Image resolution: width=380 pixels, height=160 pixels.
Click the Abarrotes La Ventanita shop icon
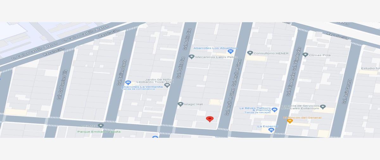[x=128, y=83]
